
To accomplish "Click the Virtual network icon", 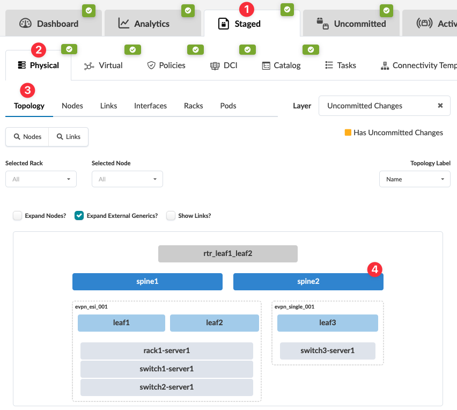I will tap(89, 66).
